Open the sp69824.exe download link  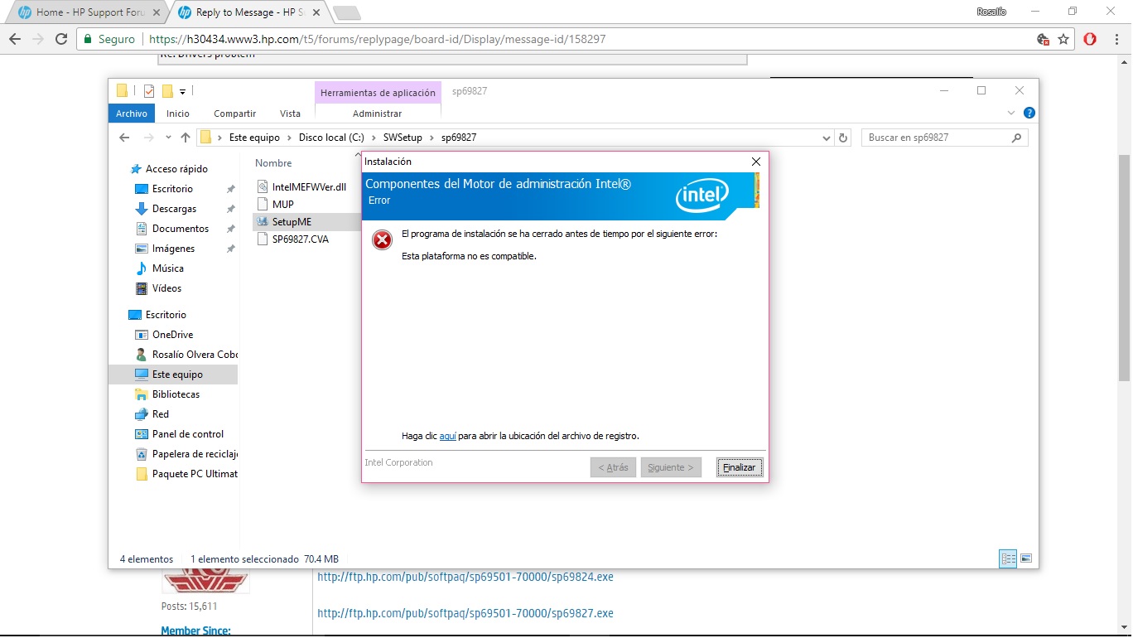pos(465,577)
